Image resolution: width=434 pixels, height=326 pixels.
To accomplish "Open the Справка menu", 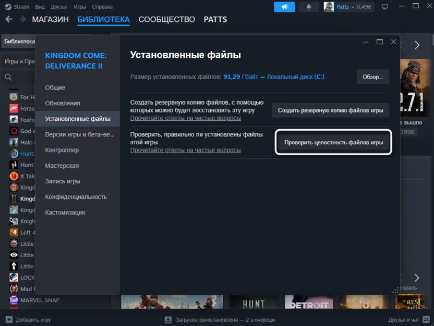I will (x=102, y=7).
